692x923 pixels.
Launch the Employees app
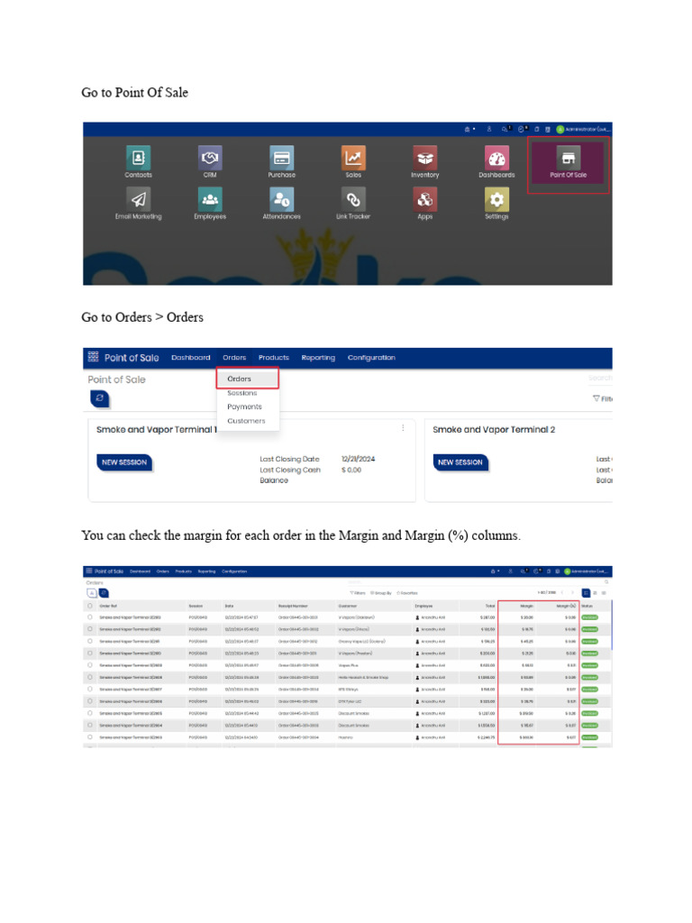210,199
